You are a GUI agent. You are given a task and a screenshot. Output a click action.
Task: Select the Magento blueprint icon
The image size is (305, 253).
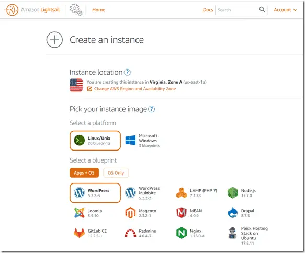tap(130, 213)
